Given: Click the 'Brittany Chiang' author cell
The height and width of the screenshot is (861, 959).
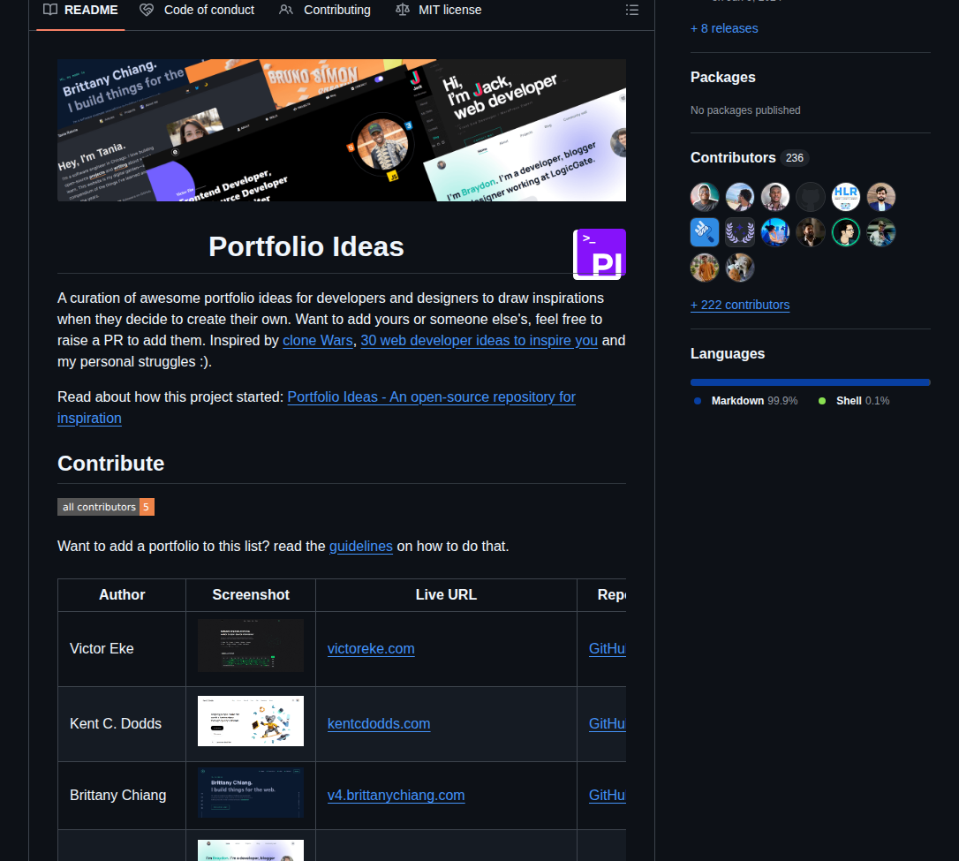Looking at the screenshot, I should pos(122,796).
